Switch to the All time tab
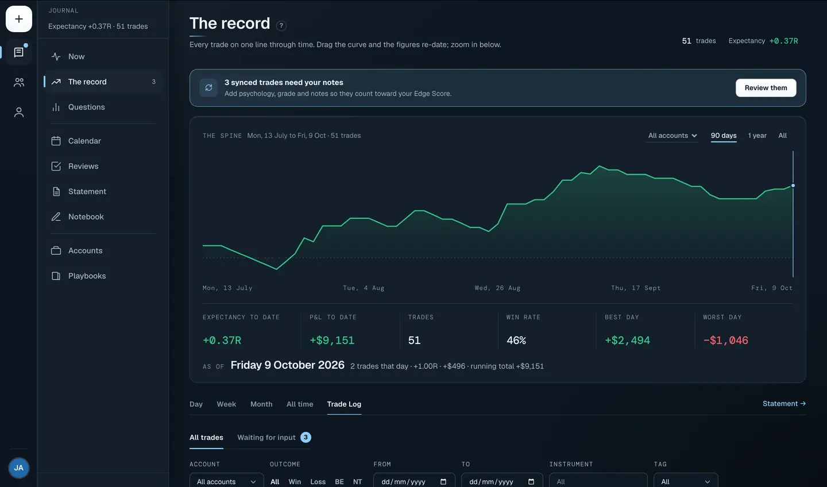The width and height of the screenshot is (827, 487). [x=300, y=404]
